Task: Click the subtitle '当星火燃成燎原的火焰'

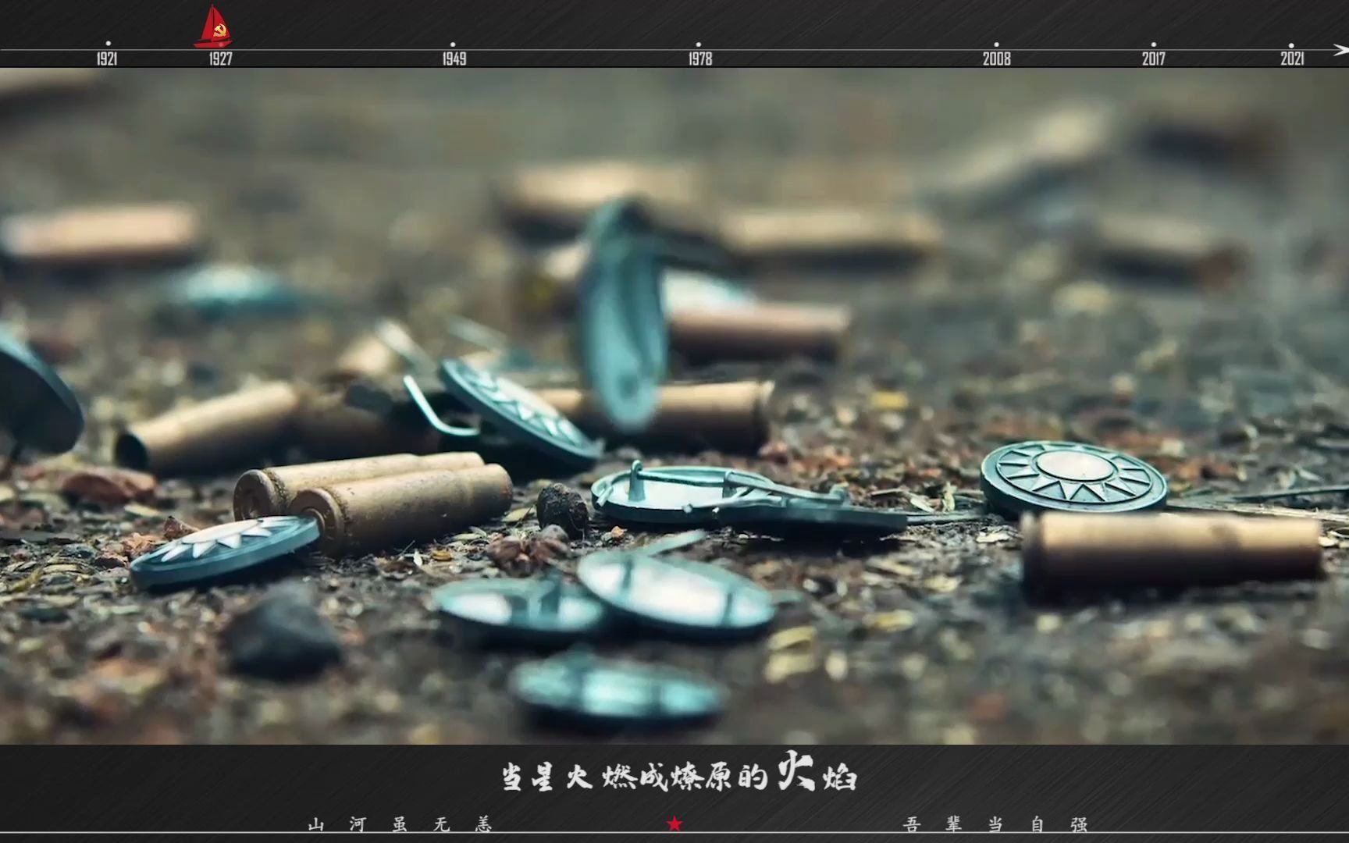Action: pyautogui.click(x=678, y=772)
